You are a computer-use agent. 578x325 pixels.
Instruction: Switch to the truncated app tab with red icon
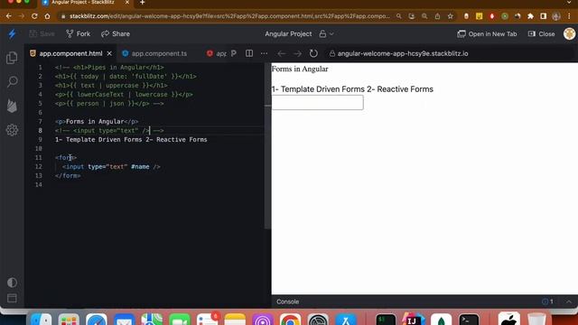217,53
